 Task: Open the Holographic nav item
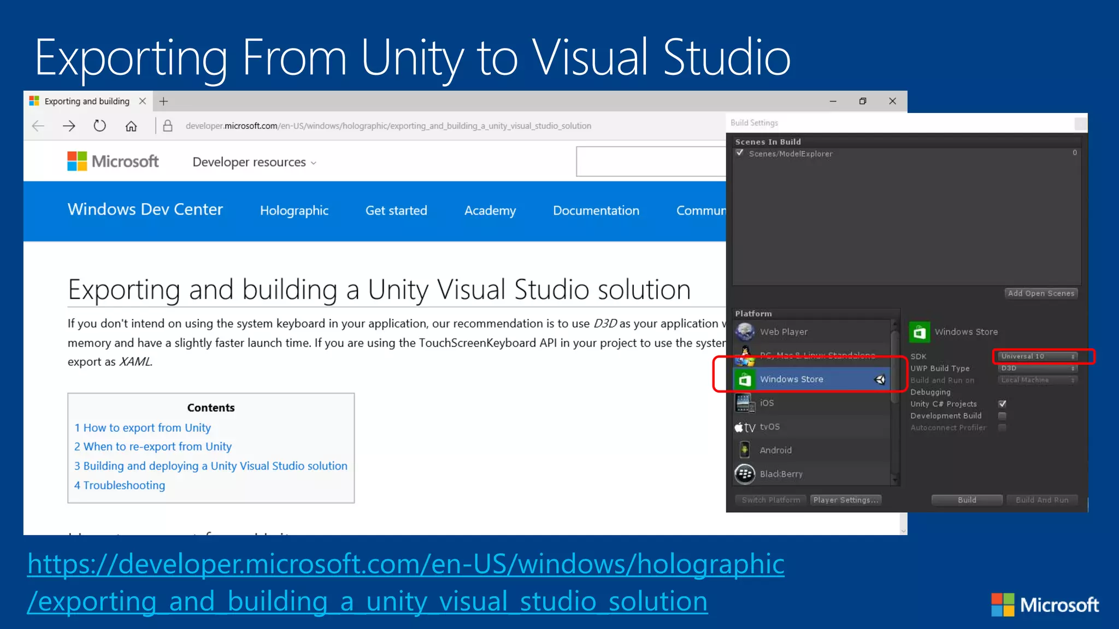(294, 211)
